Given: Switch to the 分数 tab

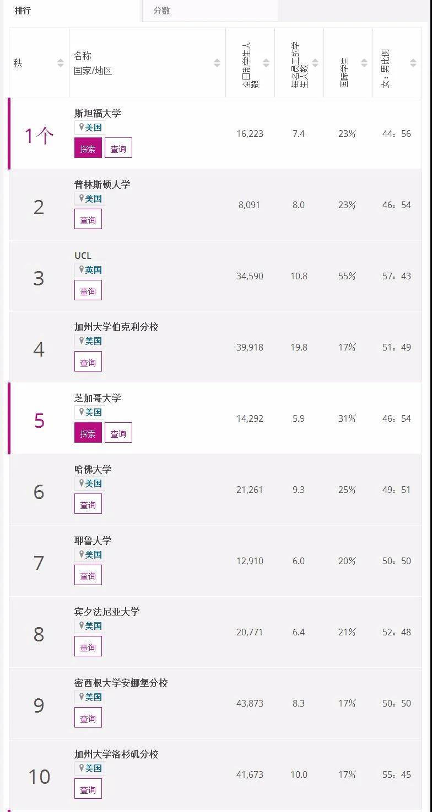Looking at the screenshot, I should (161, 10).
